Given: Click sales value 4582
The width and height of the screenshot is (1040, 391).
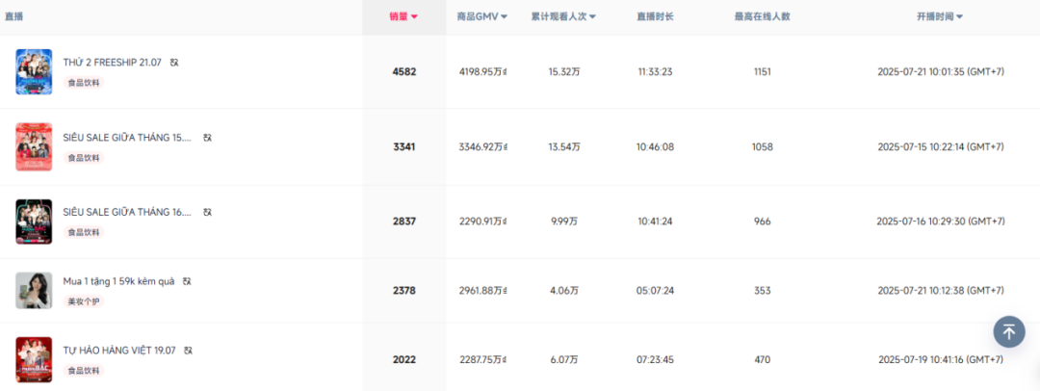Looking at the screenshot, I should pos(403,71).
